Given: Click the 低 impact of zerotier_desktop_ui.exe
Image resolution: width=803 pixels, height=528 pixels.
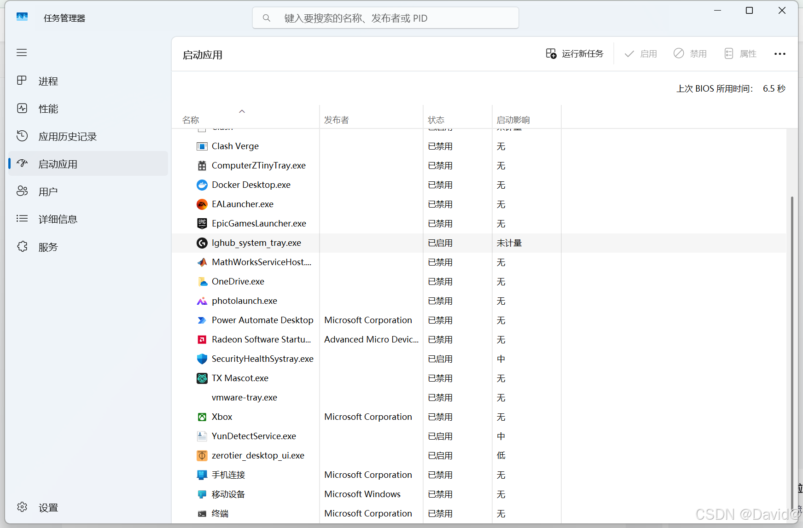Looking at the screenshot, I should (501, 456).
